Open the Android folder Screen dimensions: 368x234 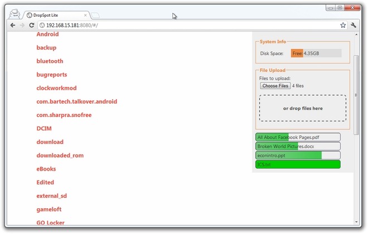47,34
